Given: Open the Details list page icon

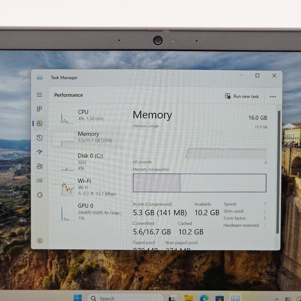Looking at the screenshot, I should pyautogui.click(x=40, y=180).
